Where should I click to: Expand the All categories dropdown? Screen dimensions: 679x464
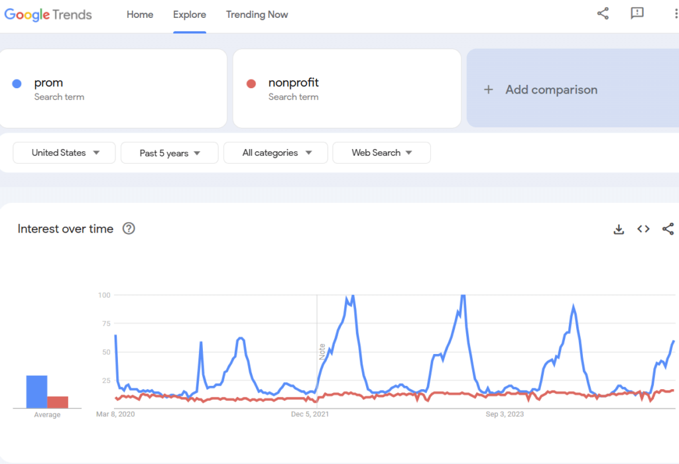[276, 152]
